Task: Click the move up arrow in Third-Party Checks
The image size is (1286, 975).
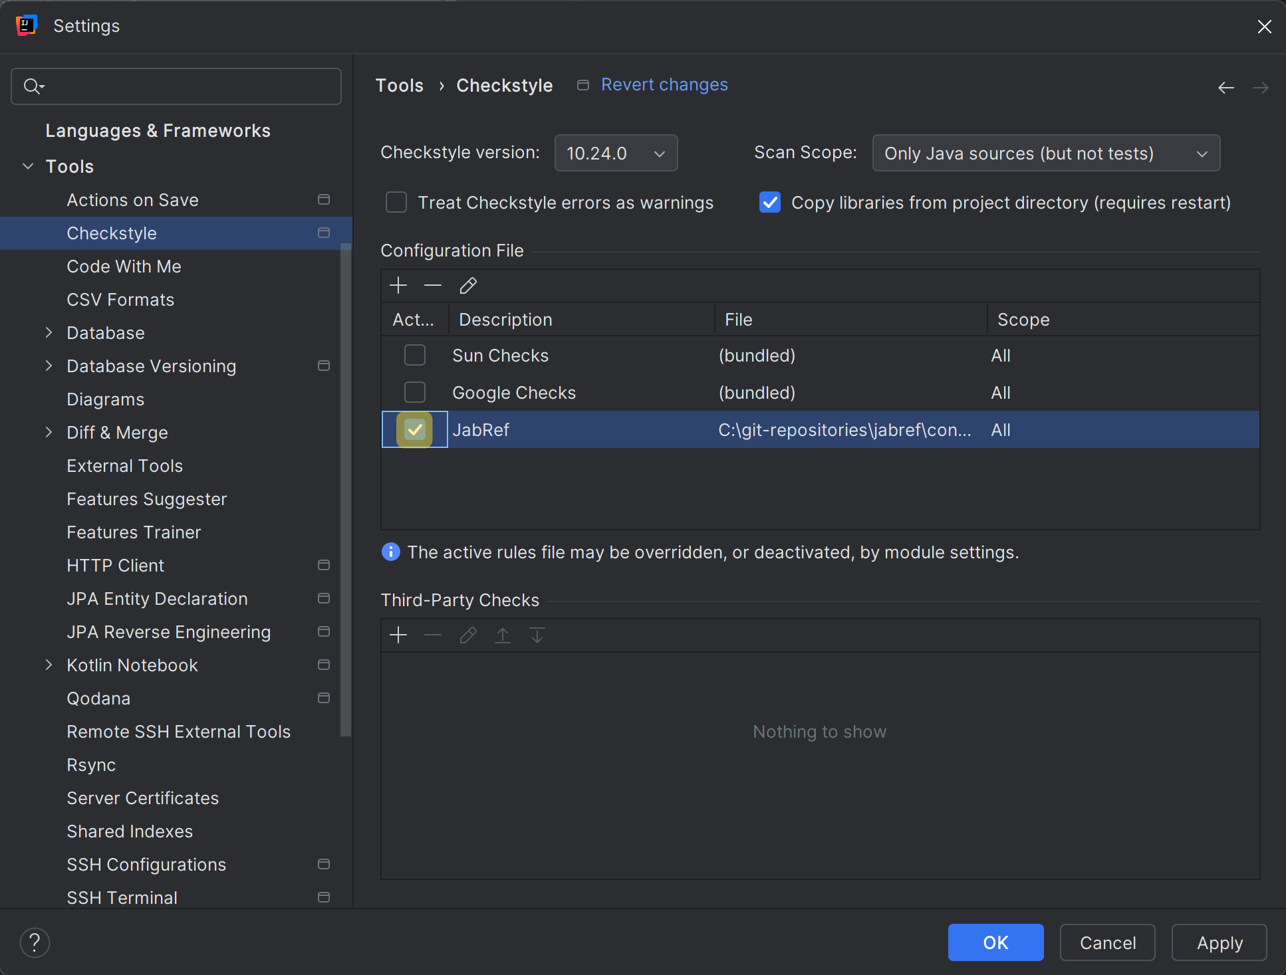Action: [503, 635]
